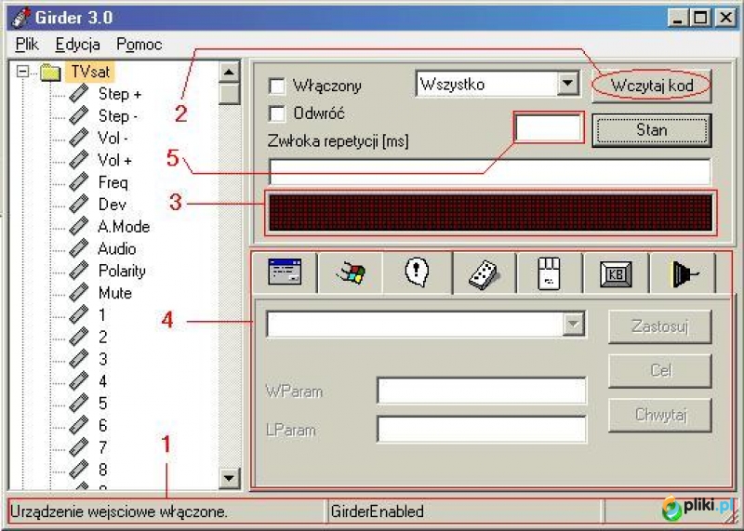Click the icon beside Vol +

pyautogui.click(x=79, y=160)
